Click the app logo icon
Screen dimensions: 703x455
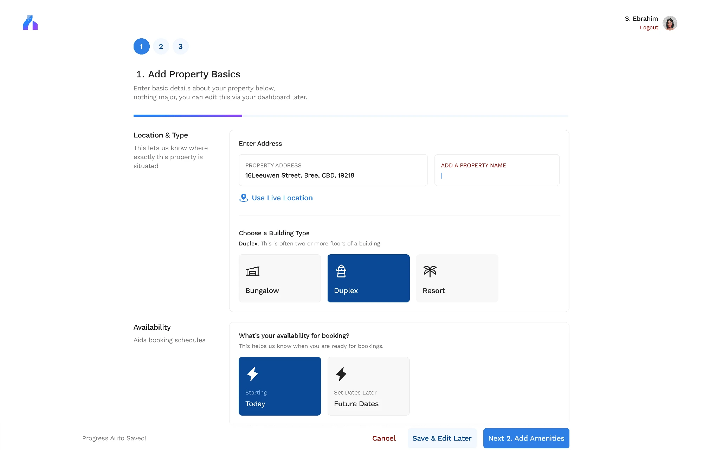point(30,23)
